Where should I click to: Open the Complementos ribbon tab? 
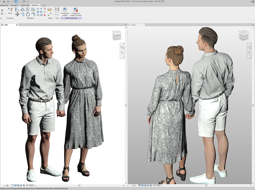5,5
